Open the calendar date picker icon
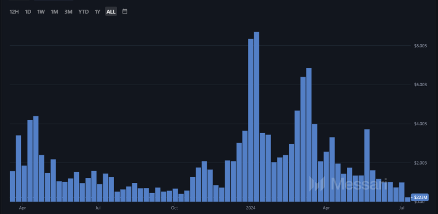This screenshot has height=214, width=438. 125,11
